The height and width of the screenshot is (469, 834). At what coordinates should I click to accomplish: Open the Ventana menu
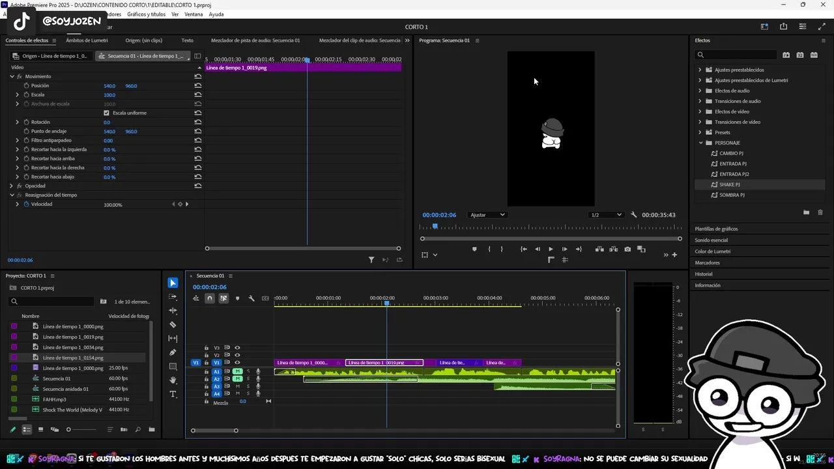[194, 14]
